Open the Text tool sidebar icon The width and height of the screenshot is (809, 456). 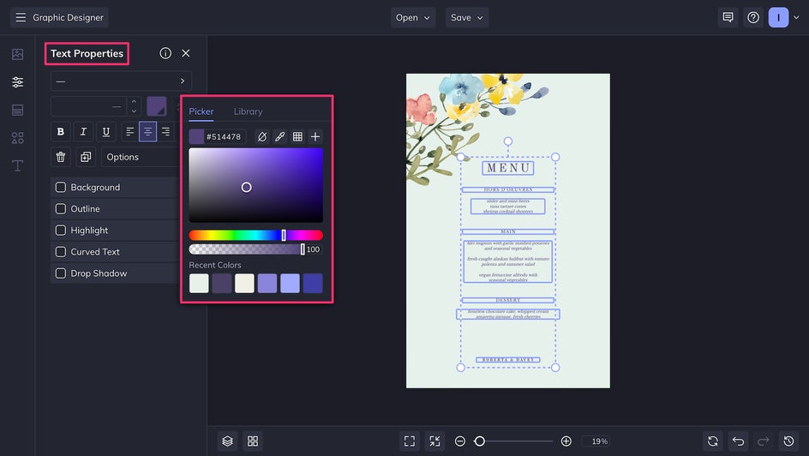17,165
